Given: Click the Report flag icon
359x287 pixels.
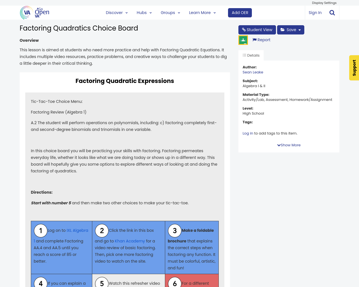Looking at the screenshot, I should pyautogui.click(x=254, y=39).
